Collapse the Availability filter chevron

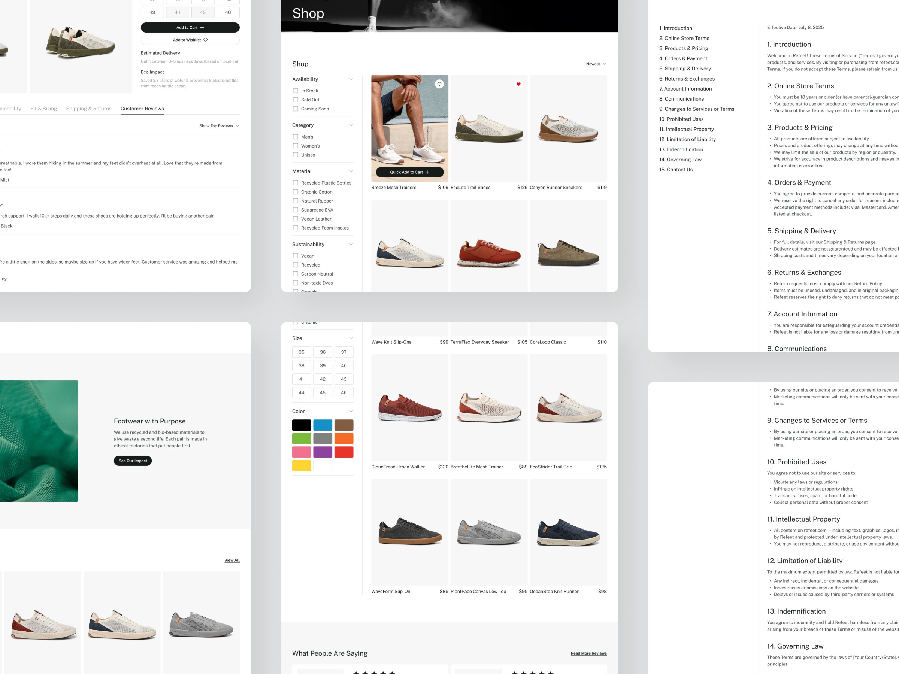pyautogui.click(x=351, y=79)
